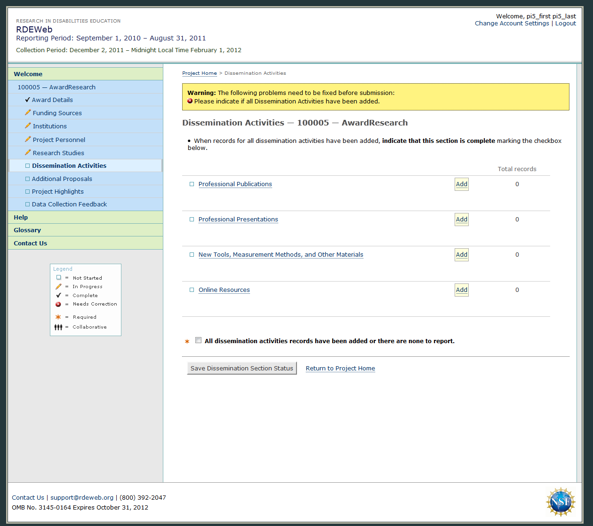
Task: Click the NSF logo in the footer
Action: coord(560,502)
